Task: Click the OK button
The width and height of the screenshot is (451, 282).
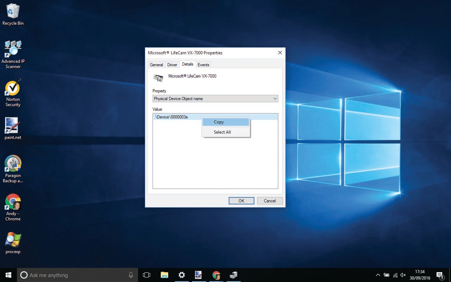Action: (x=241, y=201)
